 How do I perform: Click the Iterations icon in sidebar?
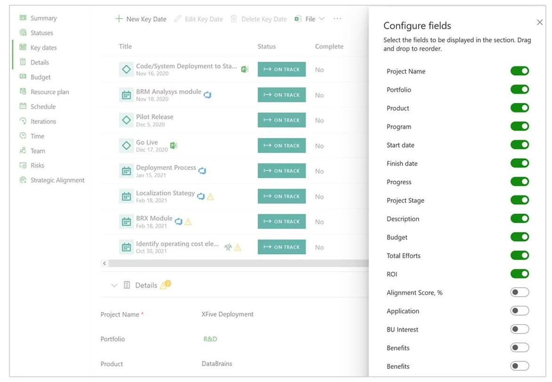[x=23, y=121]
